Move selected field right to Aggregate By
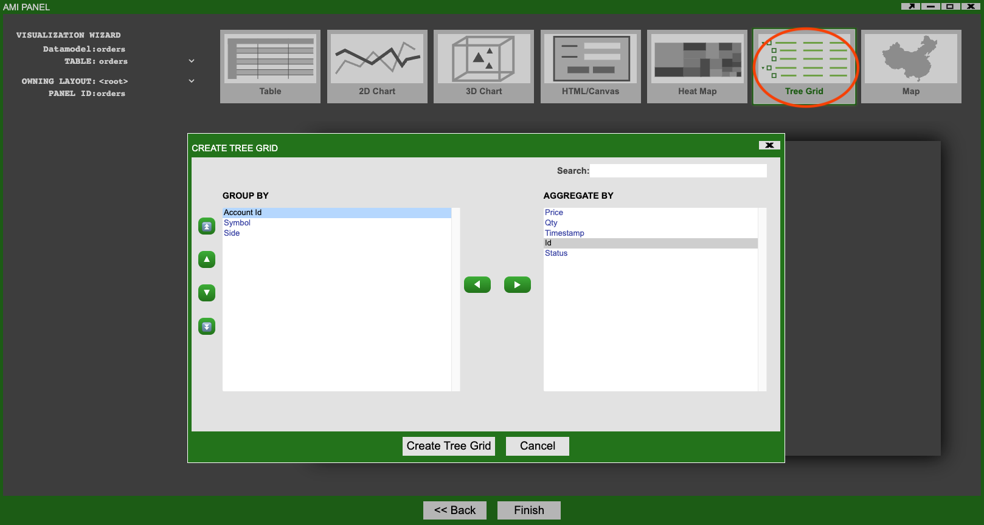The image size is (984, 525). coord(518,284)
